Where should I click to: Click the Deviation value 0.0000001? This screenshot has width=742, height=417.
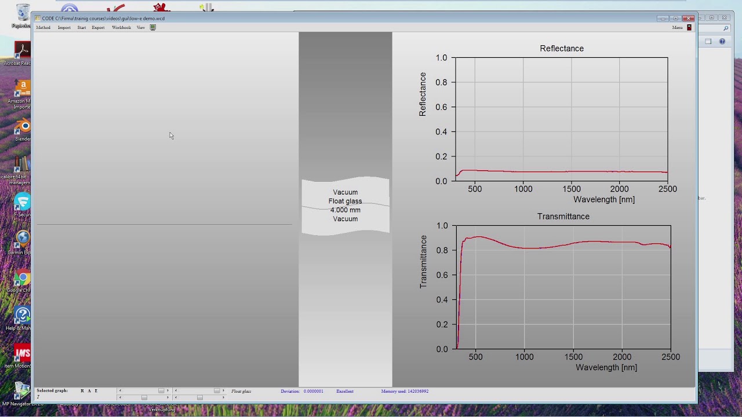pyautogui.click(x=314, y=391)
